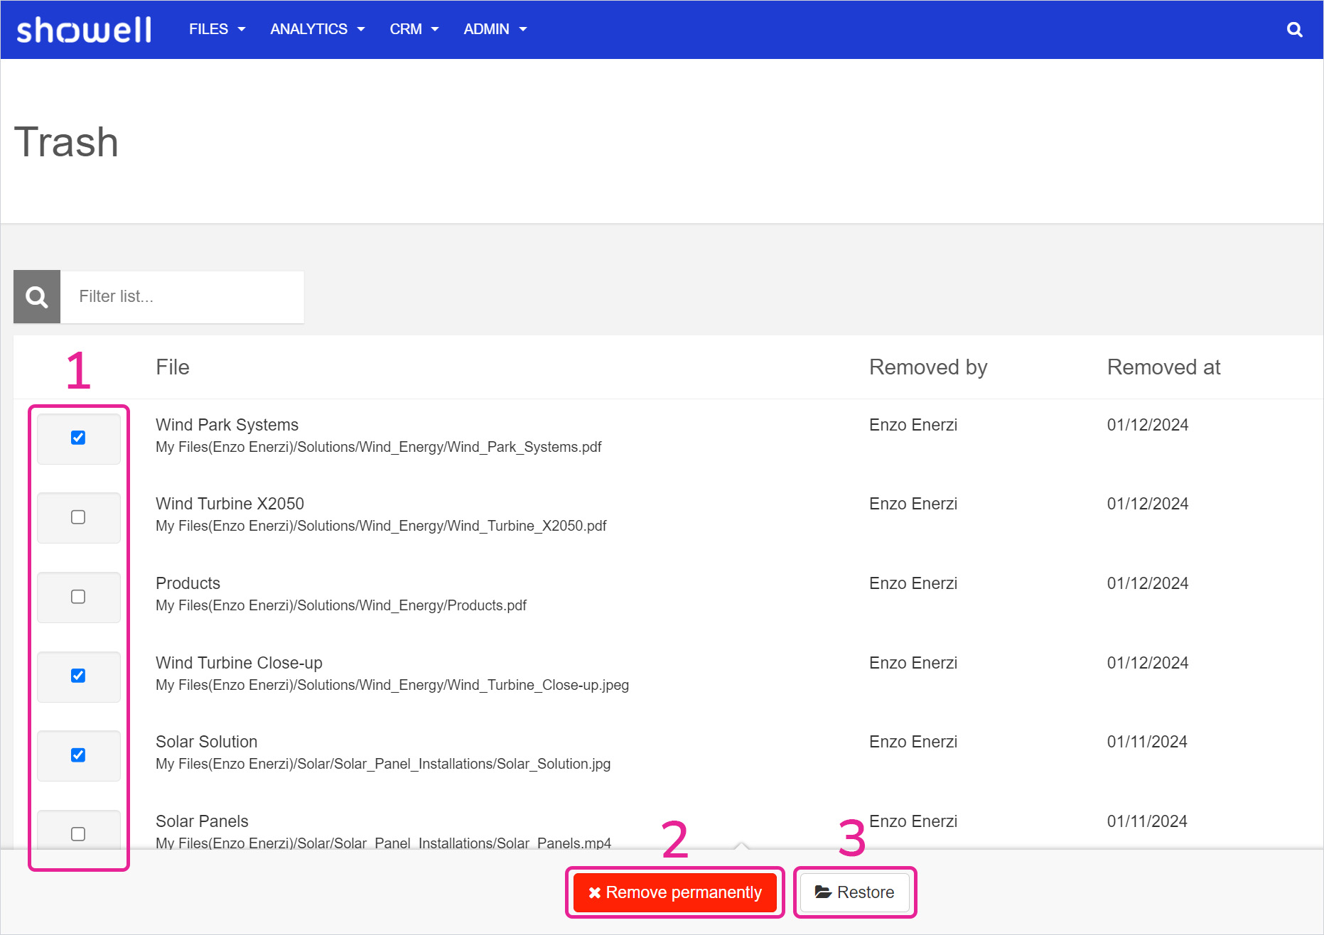Open the Admin menu

point(495,30)
